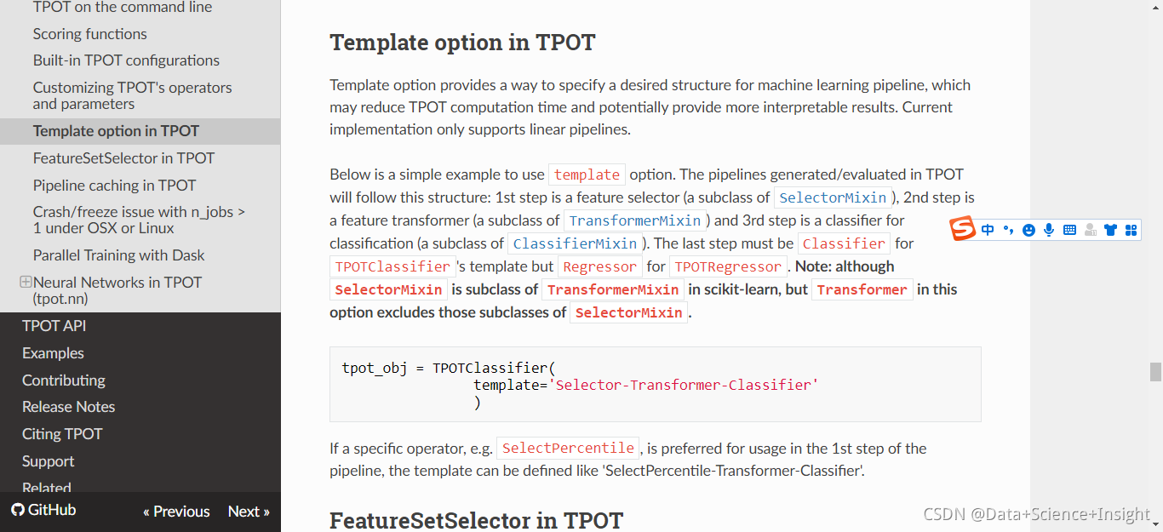Open Release Notes documentation page
The height and width of the screenshot is (532, 1163).
[x=68, y=406]
